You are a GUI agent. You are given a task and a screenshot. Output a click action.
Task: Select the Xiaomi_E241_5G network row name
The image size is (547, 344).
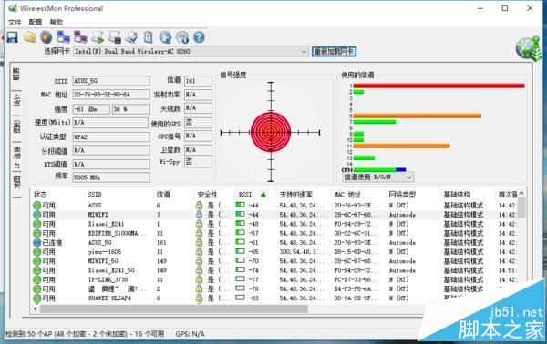coord(111,270)
